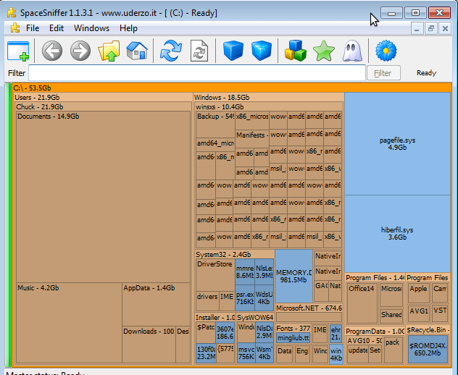The width and height of the screenshot is (458, 375).
Task: Select the $ROMDJ4X 650.2Mb file block
Action: tap(428, 350)
